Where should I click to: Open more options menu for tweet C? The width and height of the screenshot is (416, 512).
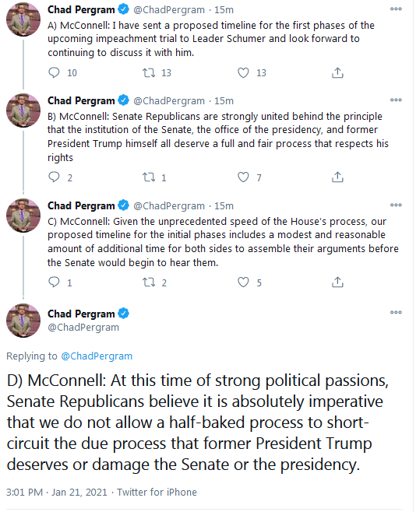(x=396, y=205)
